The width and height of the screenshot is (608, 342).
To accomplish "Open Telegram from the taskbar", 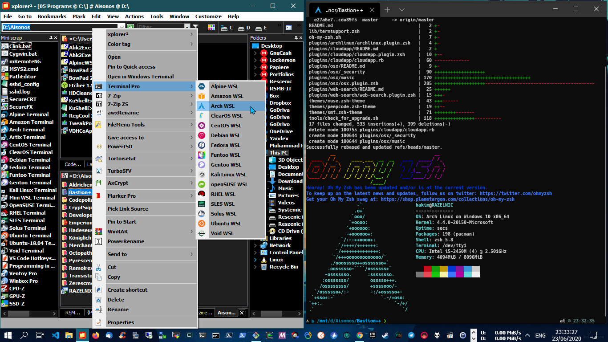I will (411, 335).
